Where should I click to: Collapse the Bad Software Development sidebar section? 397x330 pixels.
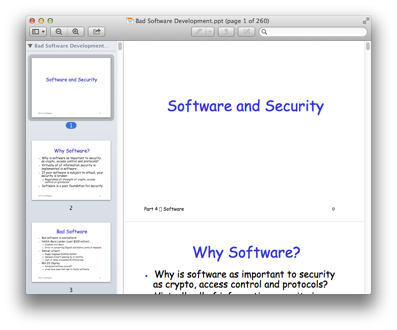click(x=30, y=45)
